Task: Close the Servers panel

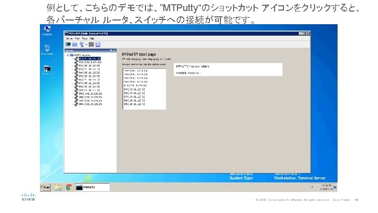Action: pyautogui.click(x=114, y=50)
